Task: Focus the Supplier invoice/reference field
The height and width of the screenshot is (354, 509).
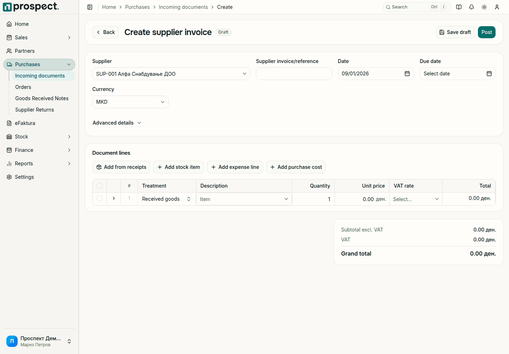Action: tap(294, 74)
